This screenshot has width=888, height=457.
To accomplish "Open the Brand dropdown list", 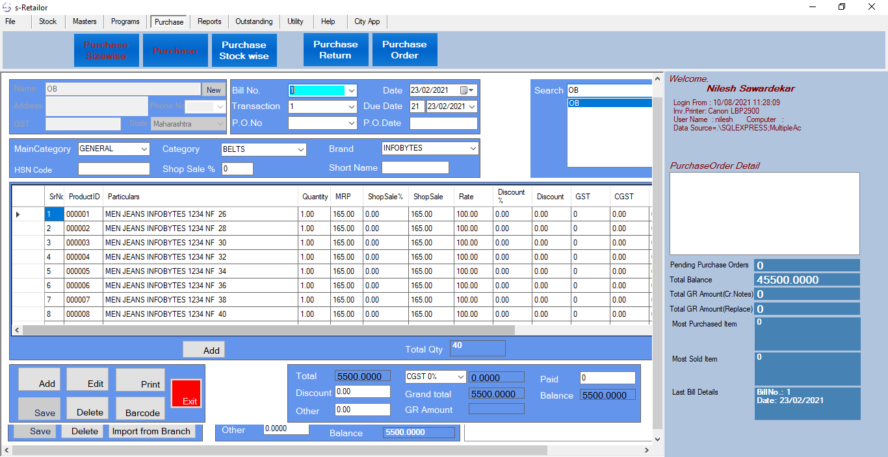I will click(473, 149).
